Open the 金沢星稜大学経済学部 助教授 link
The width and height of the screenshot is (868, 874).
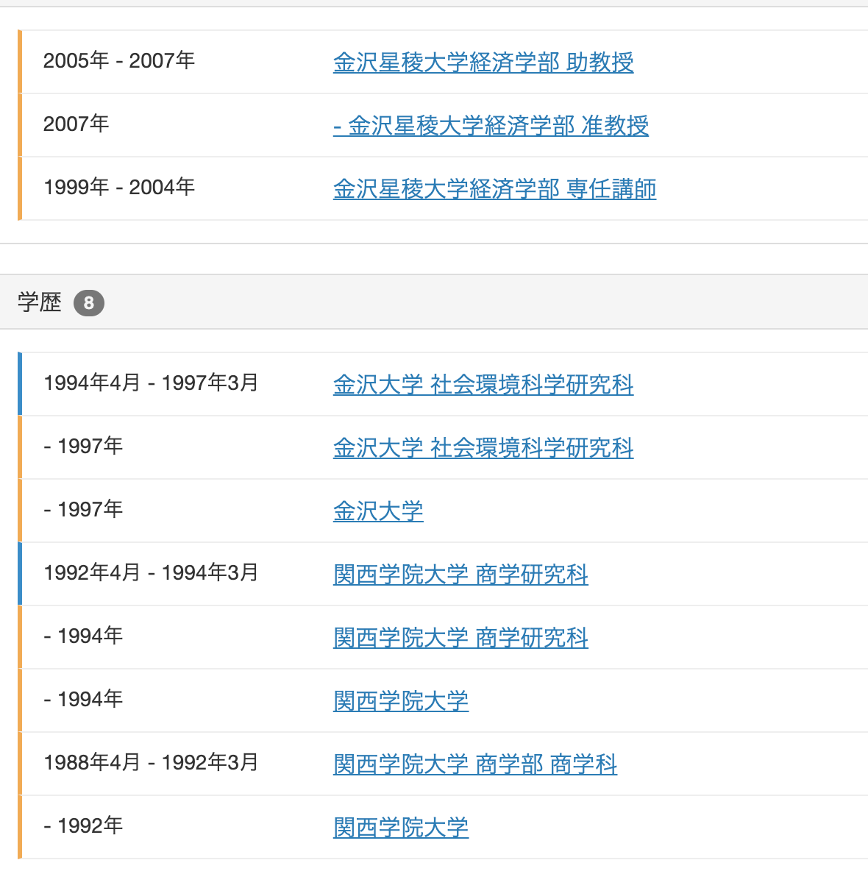click(483, 62)
